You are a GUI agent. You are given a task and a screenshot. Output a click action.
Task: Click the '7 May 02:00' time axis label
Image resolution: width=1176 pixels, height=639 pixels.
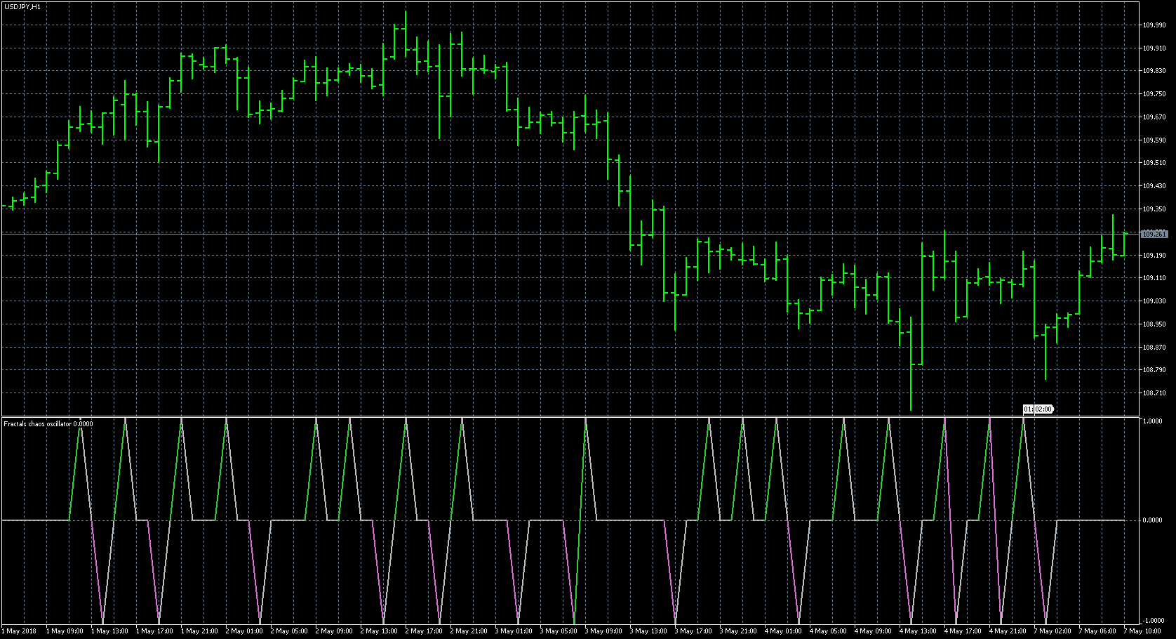point(1053,631)
